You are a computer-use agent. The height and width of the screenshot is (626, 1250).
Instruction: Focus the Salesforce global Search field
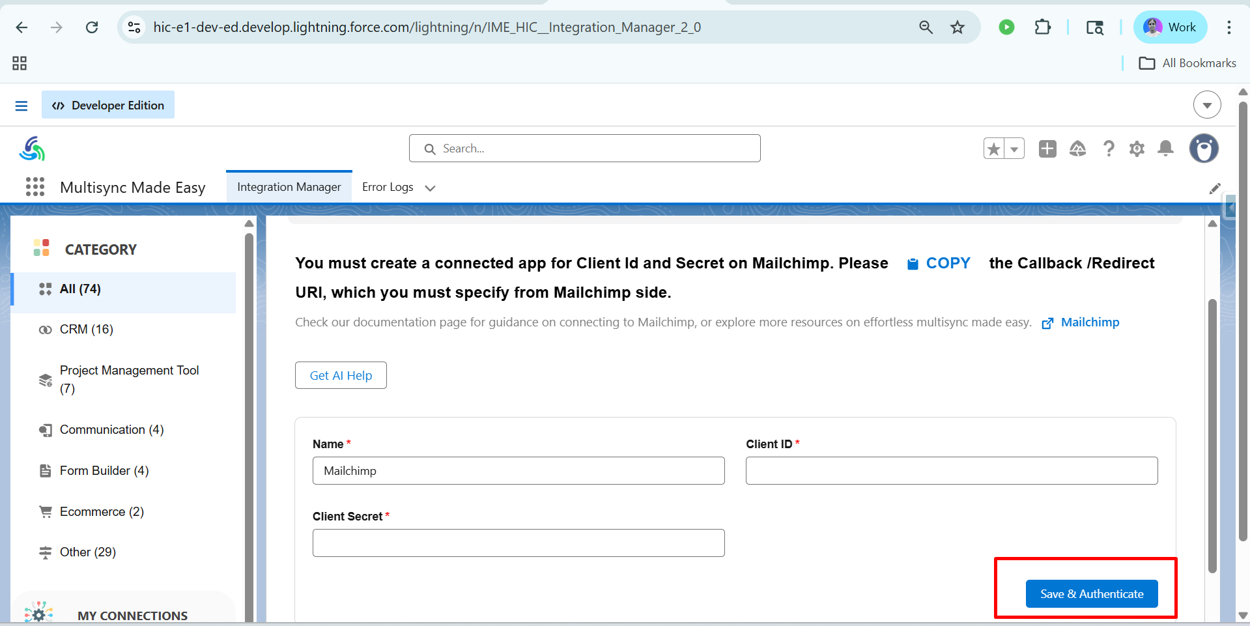click(584, 149)
